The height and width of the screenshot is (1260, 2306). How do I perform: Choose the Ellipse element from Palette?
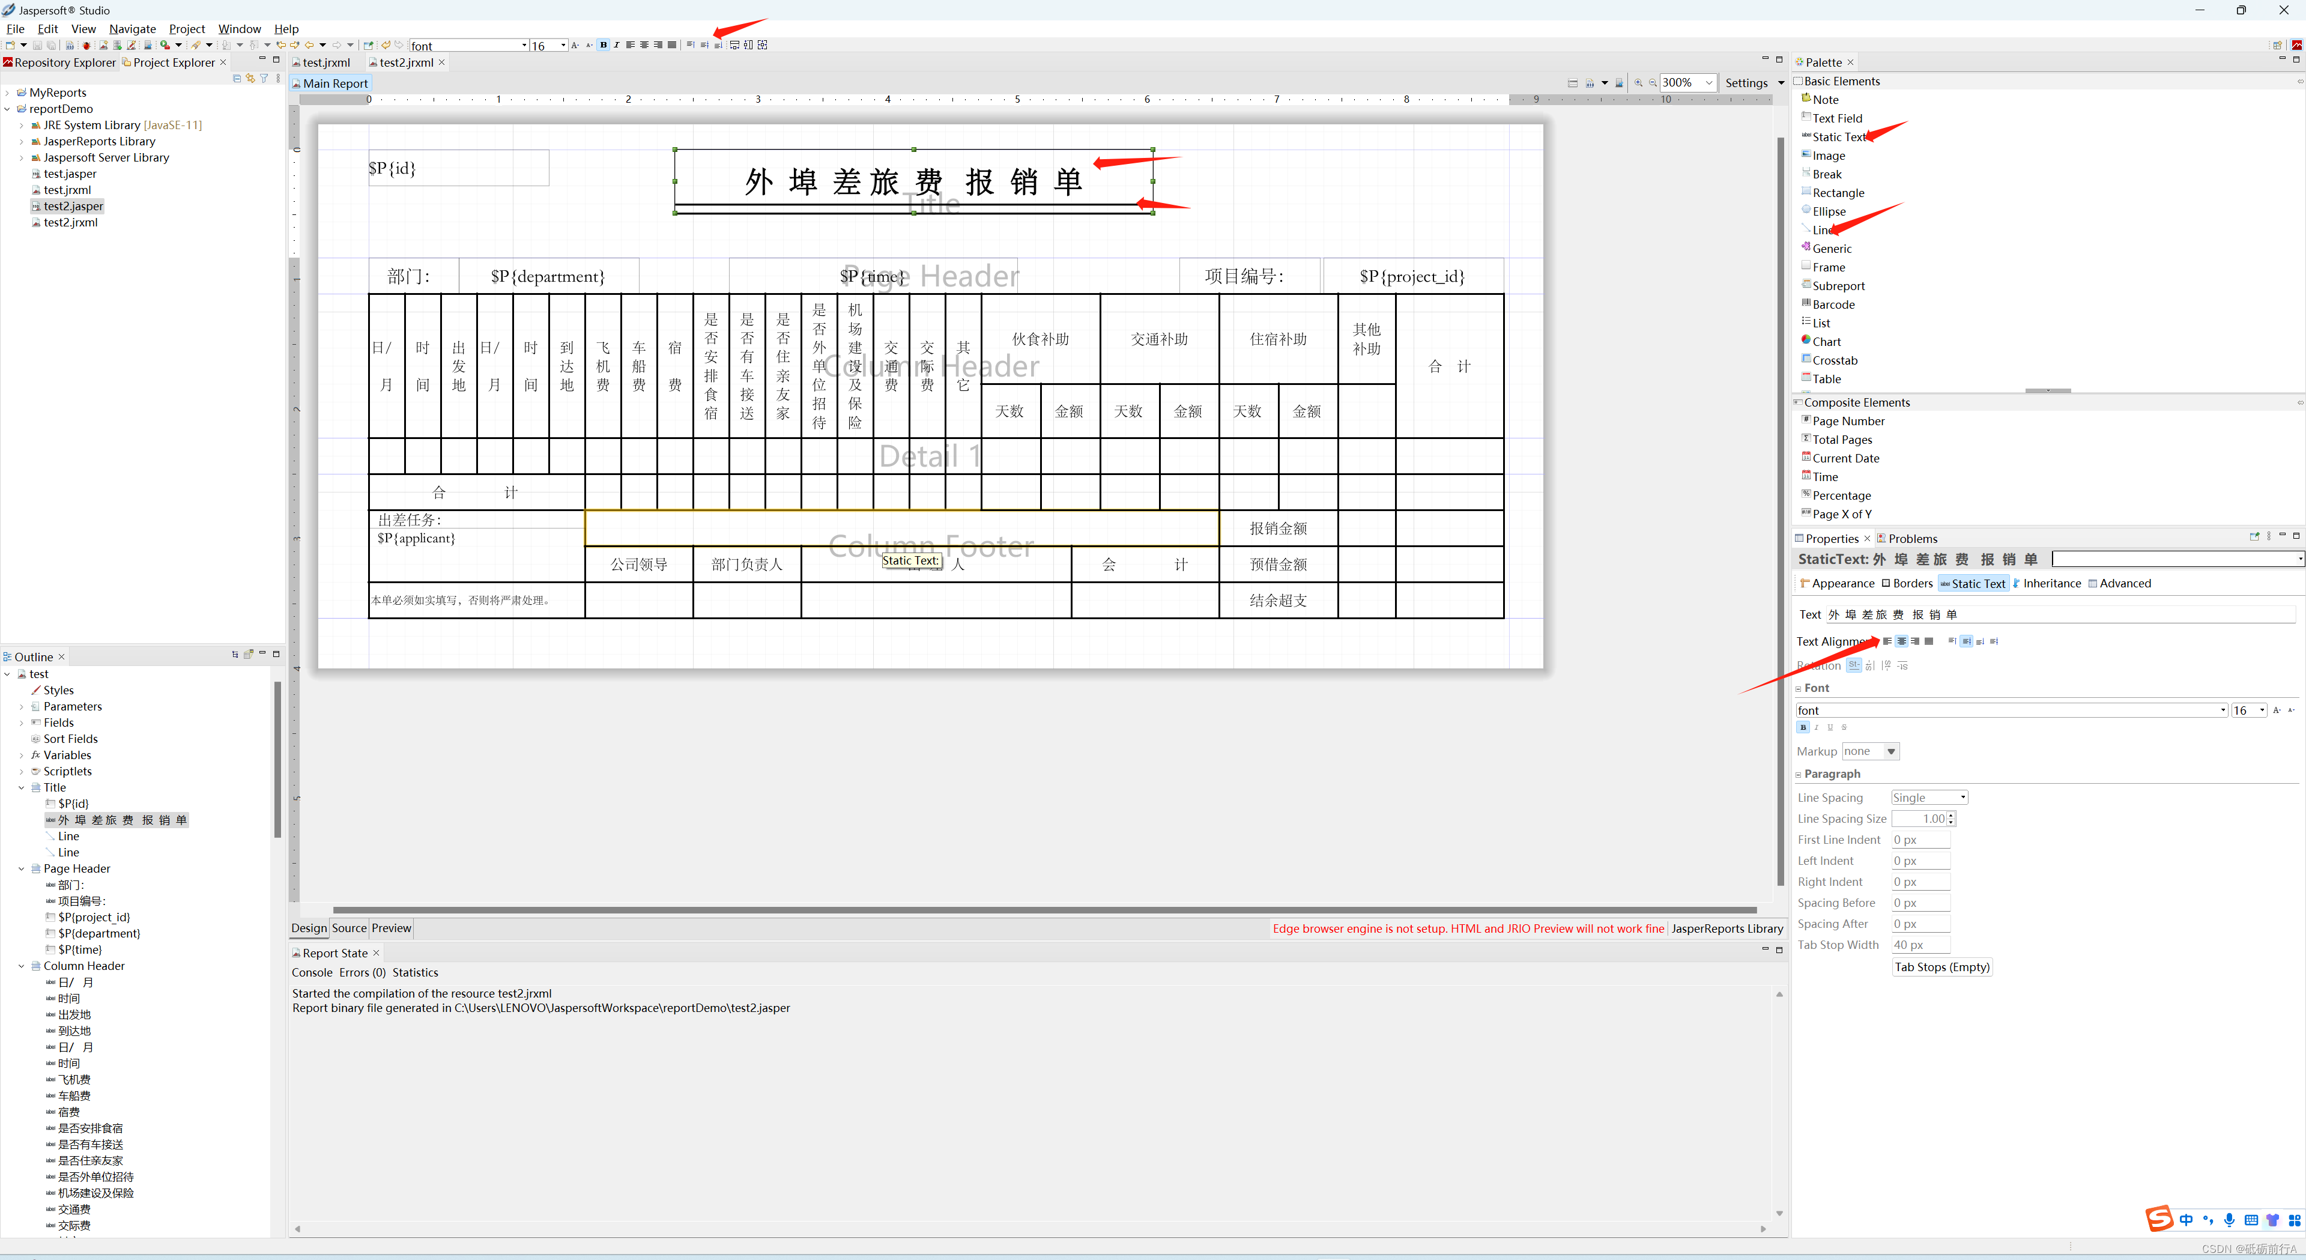click(1828, 211)
